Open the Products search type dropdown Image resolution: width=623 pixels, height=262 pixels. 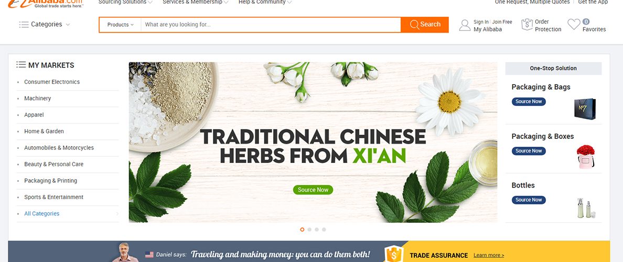pyautogui.click(x=121, y=25)
